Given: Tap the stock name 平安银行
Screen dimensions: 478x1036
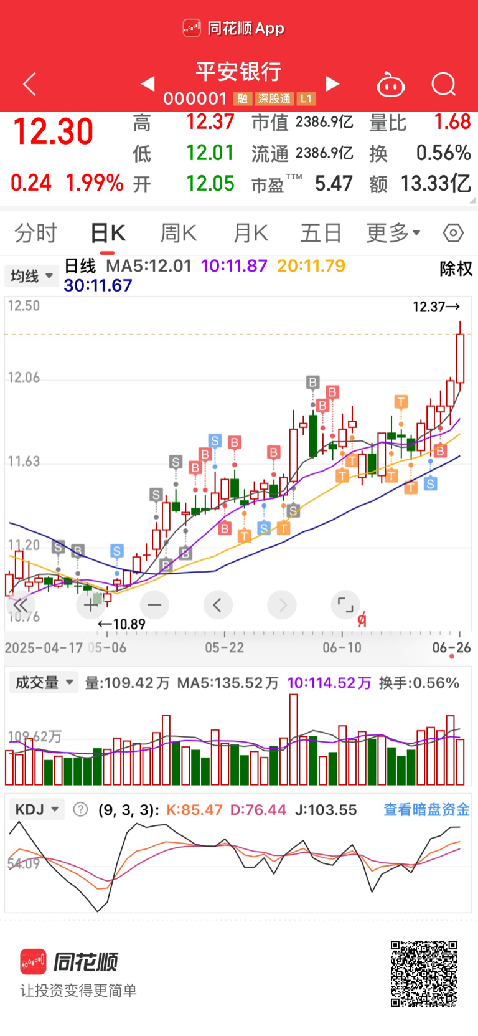Looking at the screenshot, I should [x=239, y=72].
